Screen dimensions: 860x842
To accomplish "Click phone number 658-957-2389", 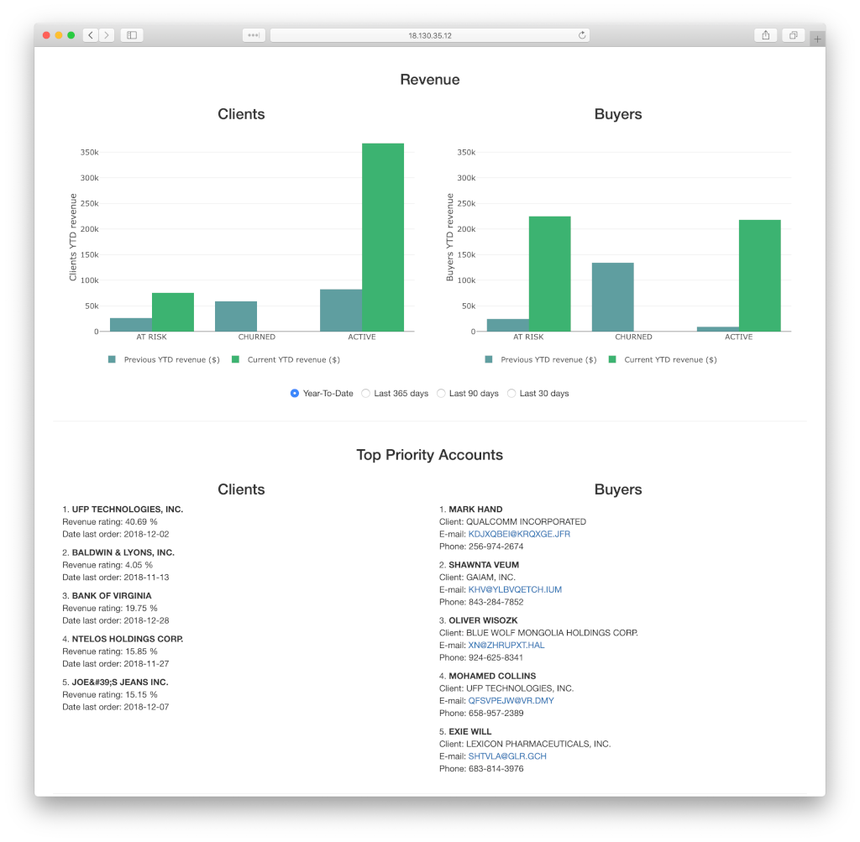I will pyautogui.click(x=496, y=714).
